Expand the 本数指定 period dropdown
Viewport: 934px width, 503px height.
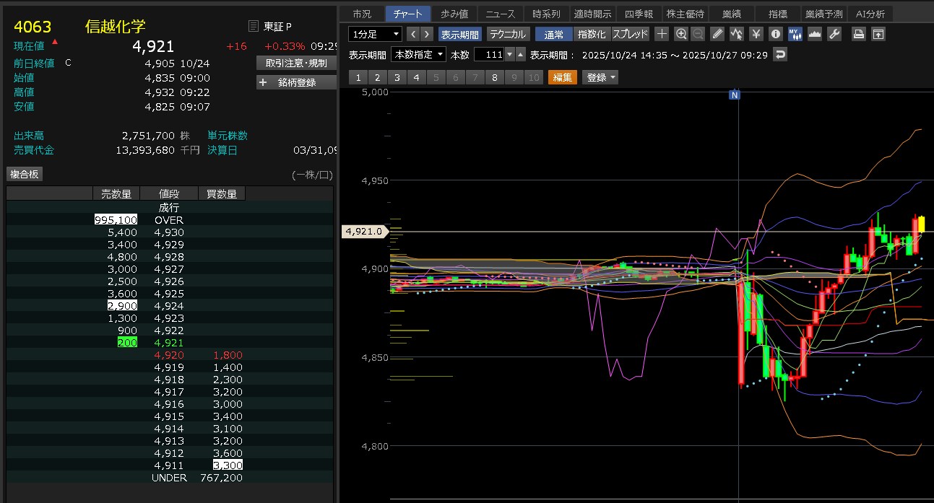tap(418, 55)
